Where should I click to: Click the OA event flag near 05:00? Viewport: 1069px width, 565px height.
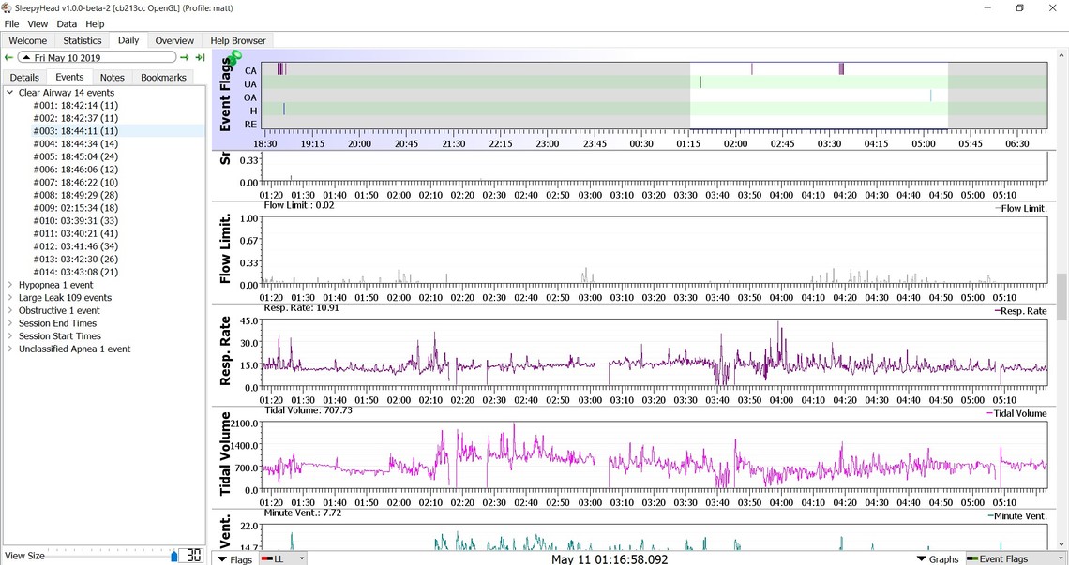pos(930,97)
